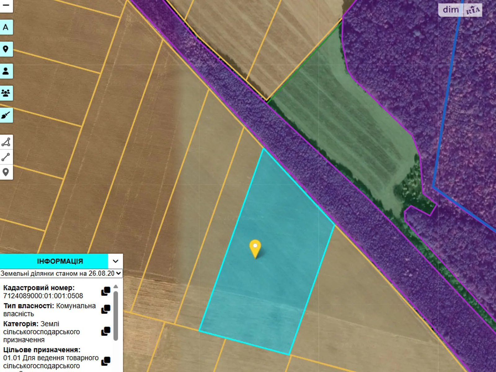Click the dim RIA logo
The height and width of the screenshot is (372, 496).
pyautogui.click(x=460, y=10)
